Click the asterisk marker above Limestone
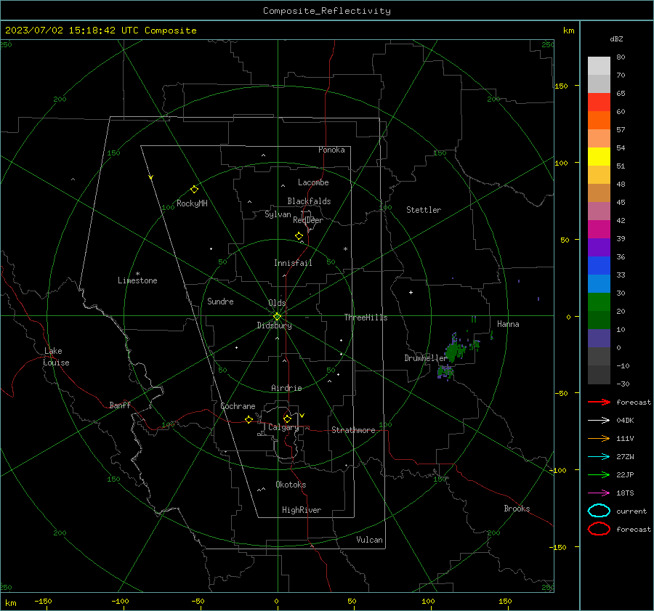Viewport: 654px width, 611px height. [137, 274]
